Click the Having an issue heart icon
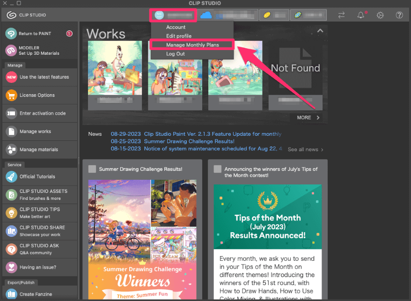 11,267
